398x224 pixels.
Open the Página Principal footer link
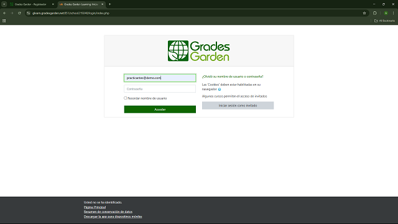[x=95, y=207]
